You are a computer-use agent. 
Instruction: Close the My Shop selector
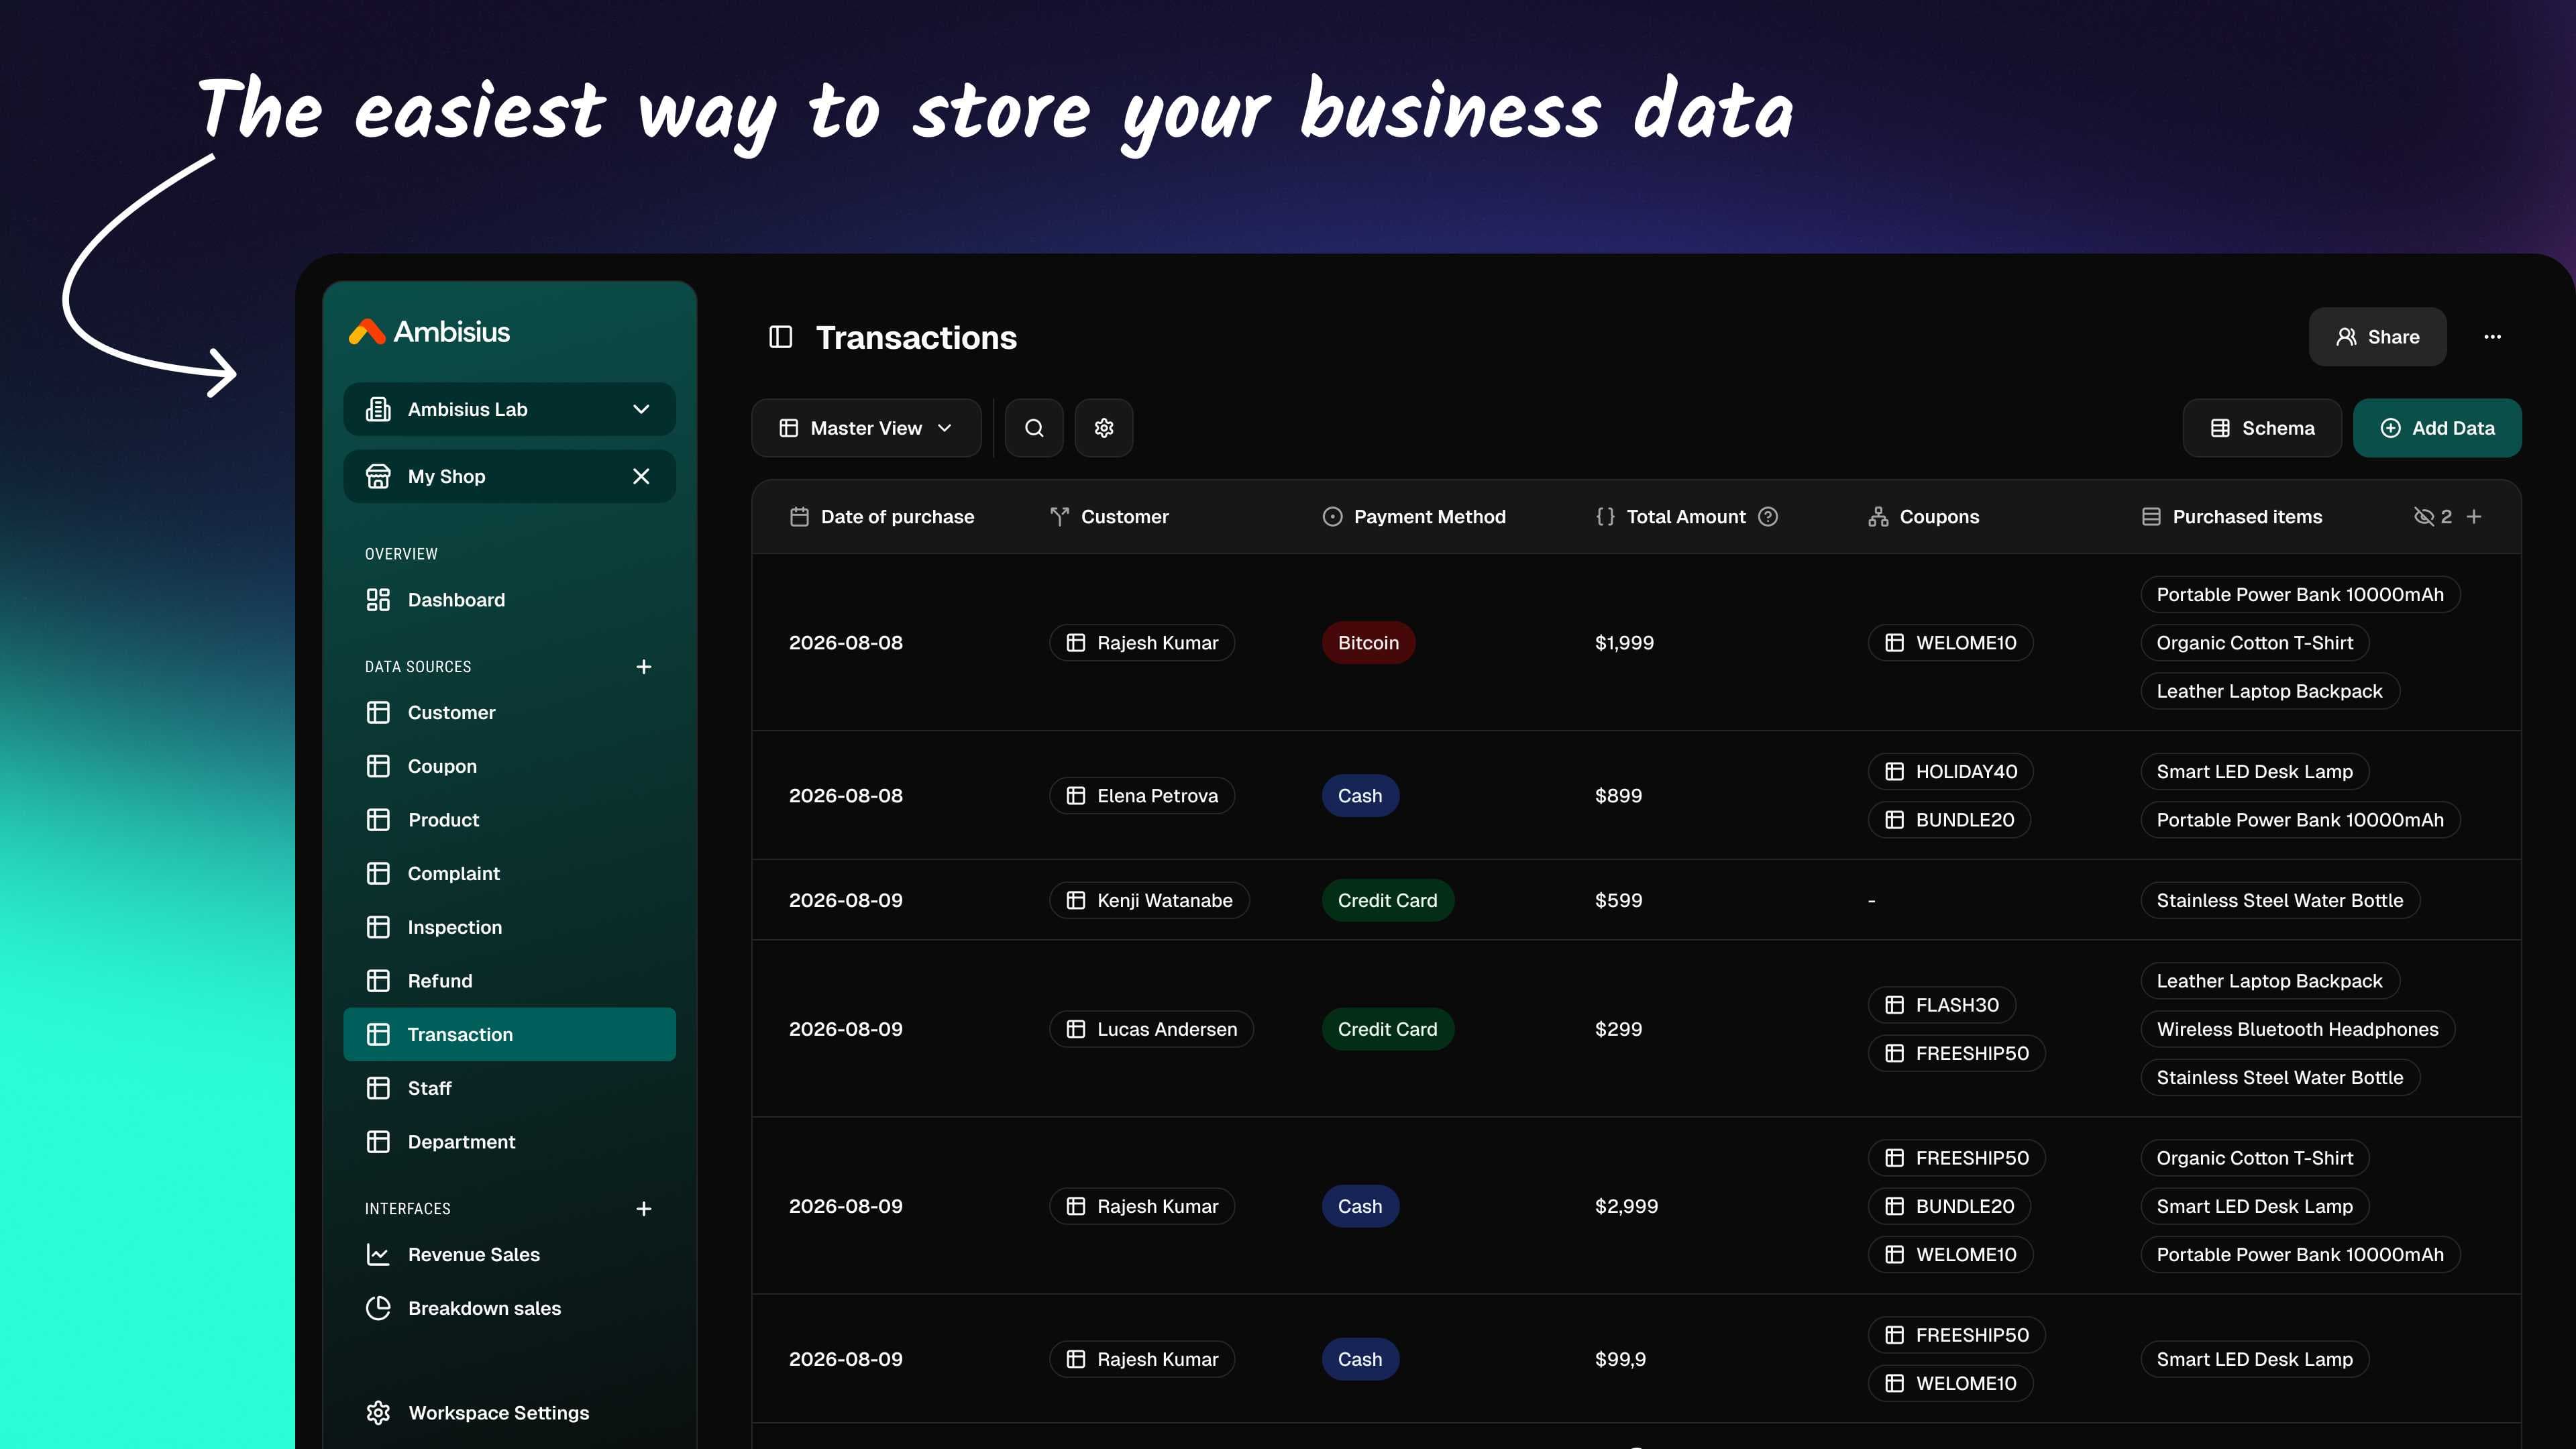click(641, 477)
